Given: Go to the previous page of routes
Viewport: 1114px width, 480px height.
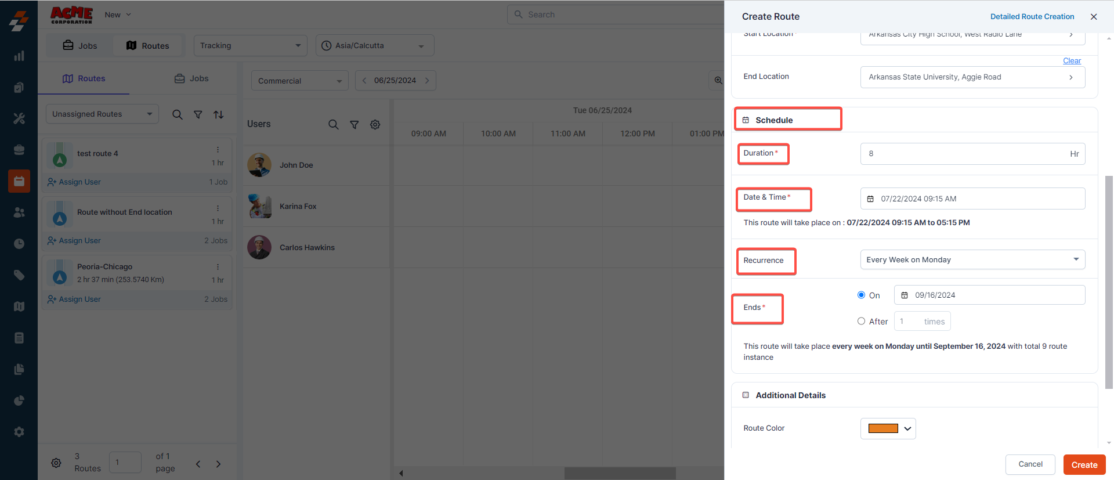Looking at the screenshot, I should tap(198, 464).
